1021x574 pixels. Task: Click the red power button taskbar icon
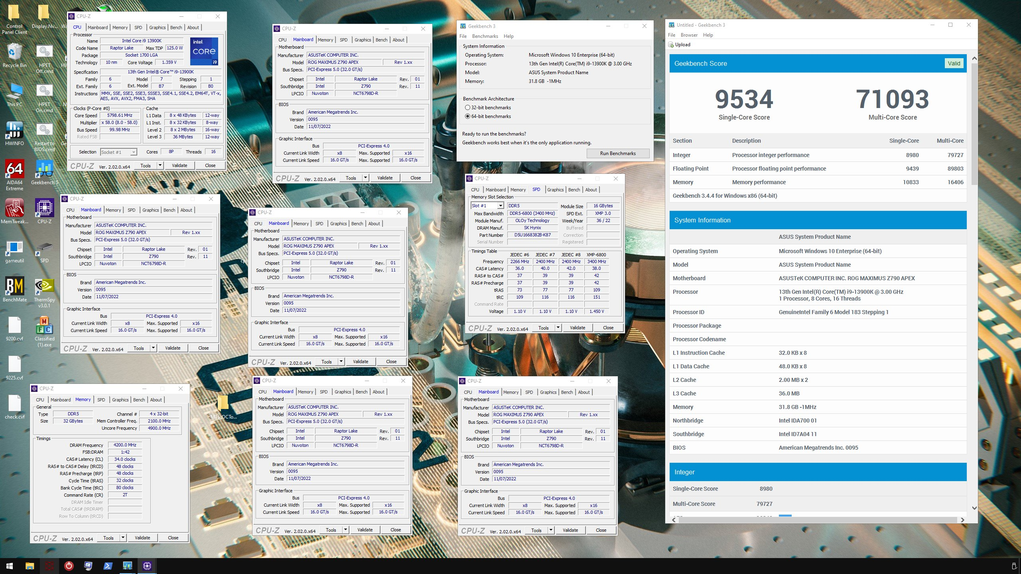pos(69,566)
